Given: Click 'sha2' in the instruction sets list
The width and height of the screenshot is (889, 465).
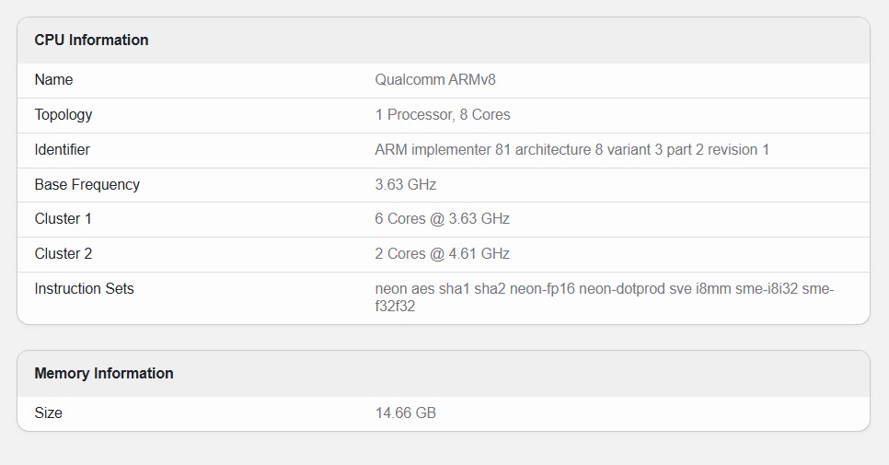Looking at the screenshot, I should [x=490, y=288].
